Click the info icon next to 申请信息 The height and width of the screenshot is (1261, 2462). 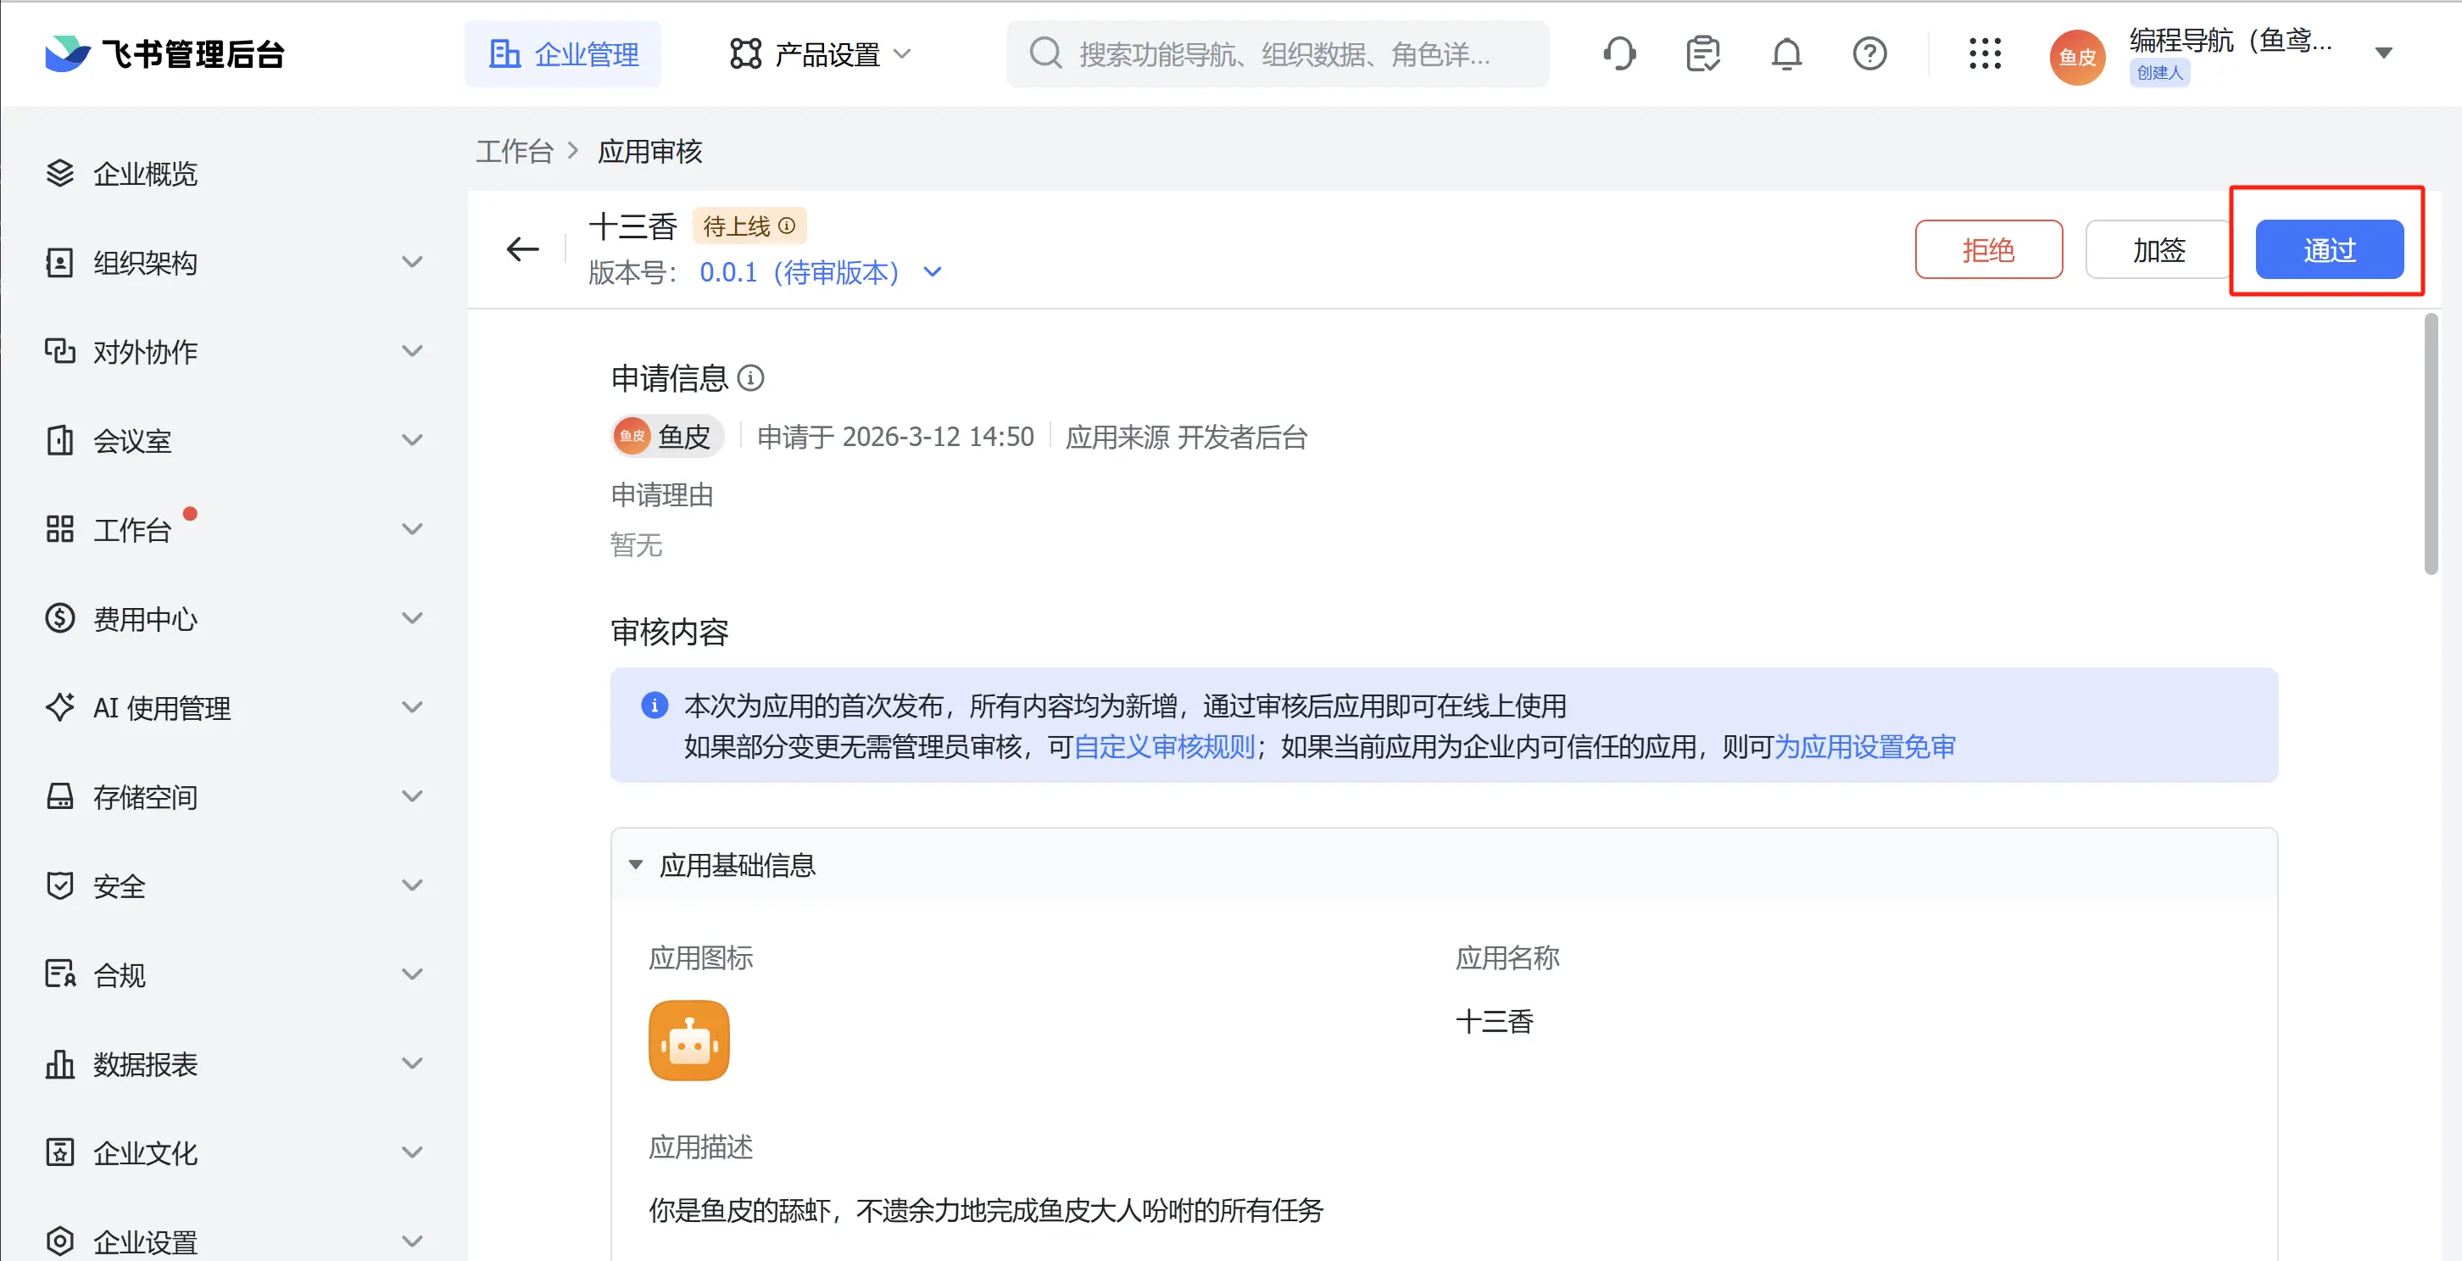(751, 378)
